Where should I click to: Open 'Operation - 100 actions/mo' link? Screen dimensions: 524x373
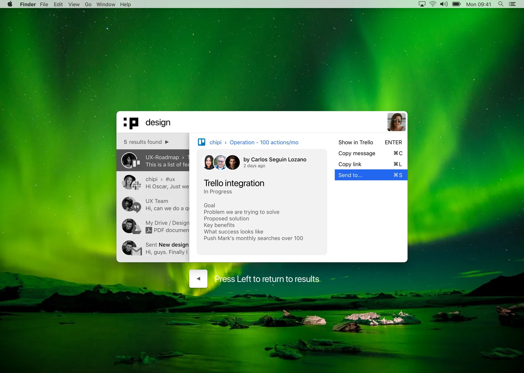tap(264, 142)
